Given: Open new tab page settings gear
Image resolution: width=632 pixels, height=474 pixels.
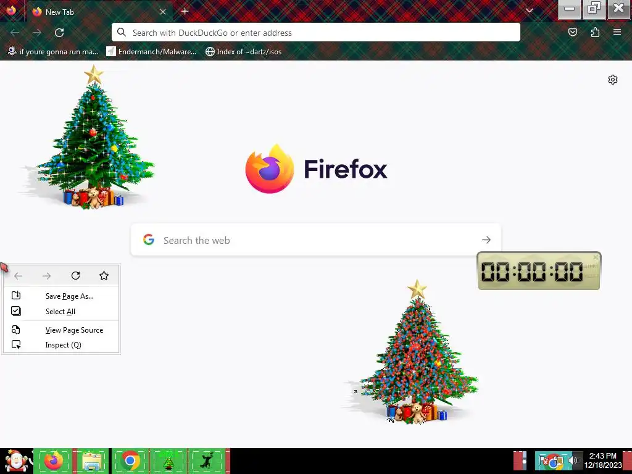Looking at the screenshot, I should click(x=613, y=80).
